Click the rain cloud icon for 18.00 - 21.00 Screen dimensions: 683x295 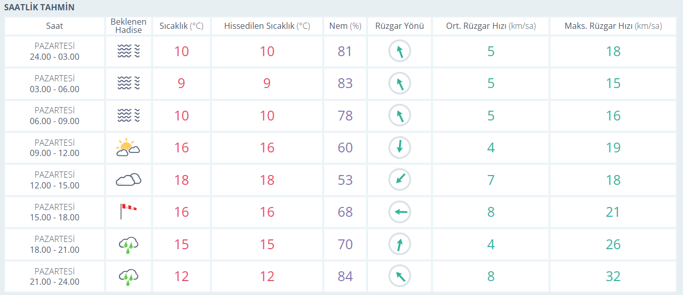(x=128, y=245)
